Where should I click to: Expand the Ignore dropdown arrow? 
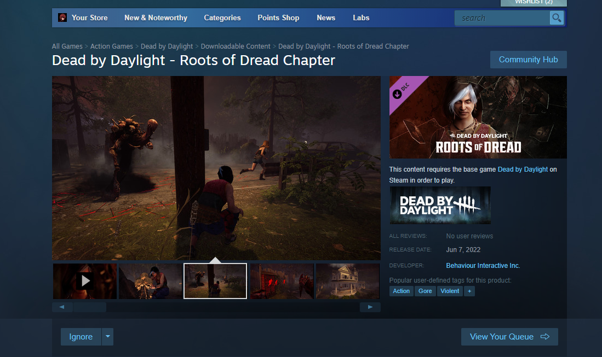click(x=107, y=337)
